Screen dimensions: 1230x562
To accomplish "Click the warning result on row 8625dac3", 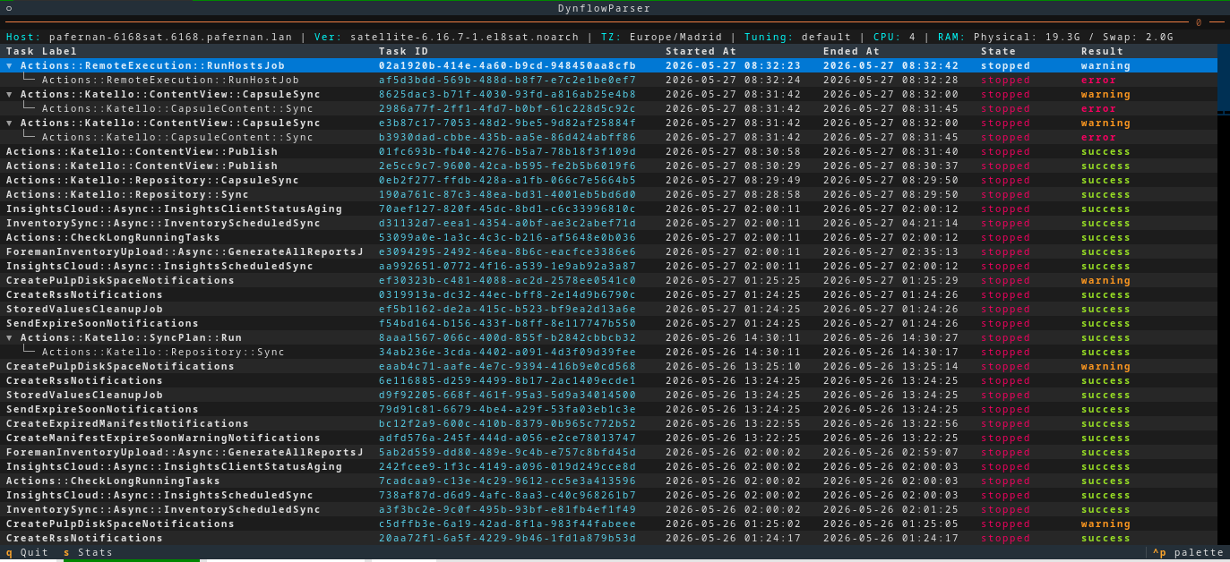I will (1105, 94).
